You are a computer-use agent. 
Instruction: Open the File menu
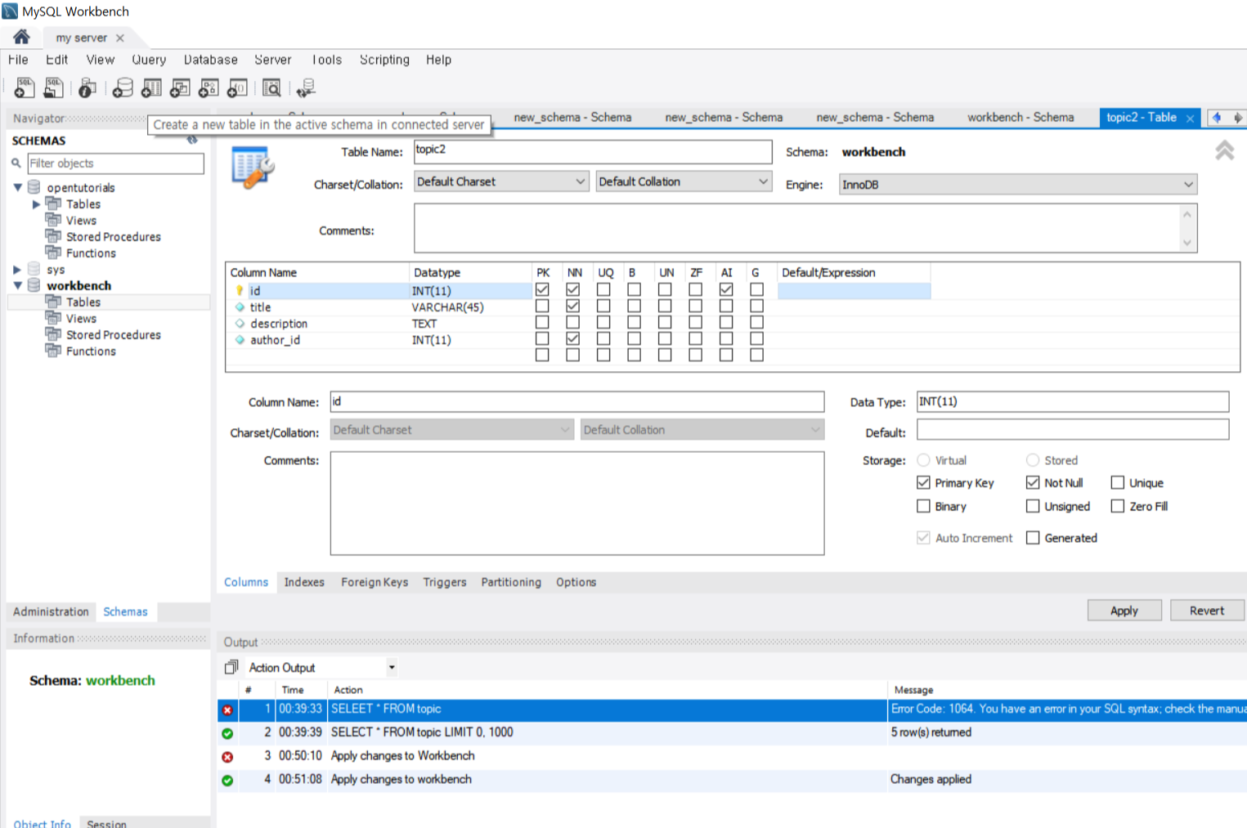coord(18,60)
